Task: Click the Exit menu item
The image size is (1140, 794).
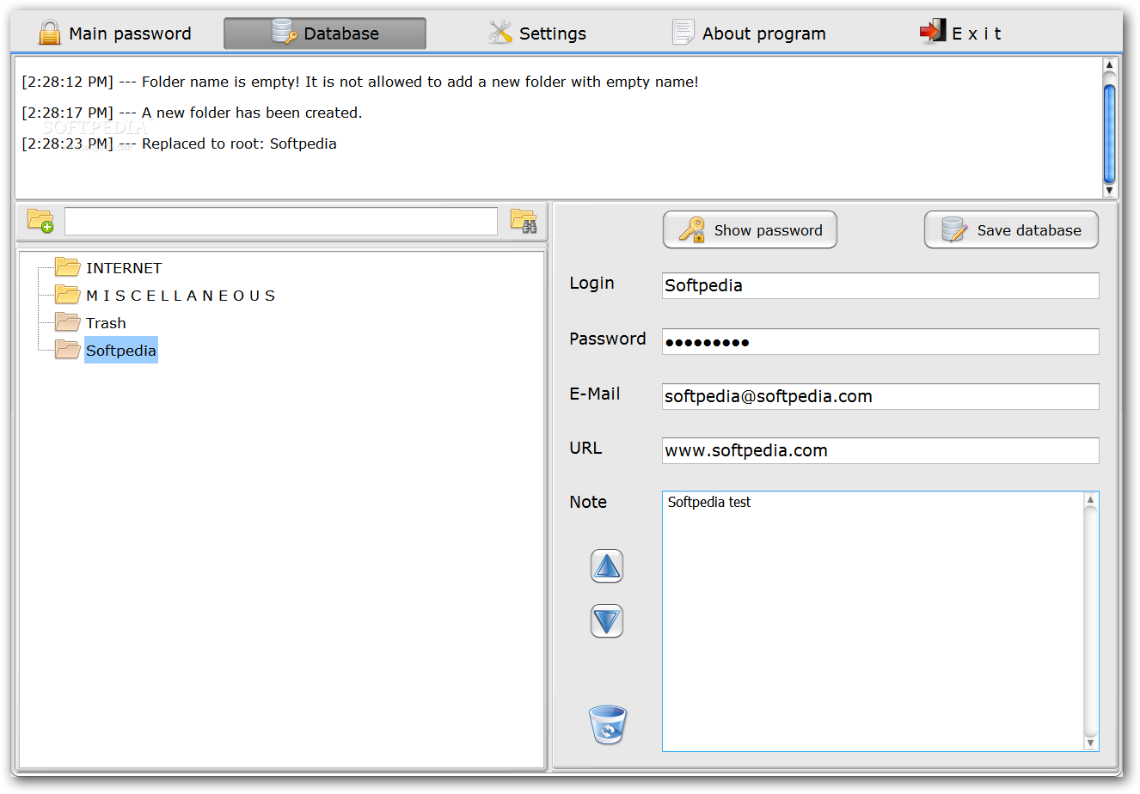Action: tap(960, 34)
